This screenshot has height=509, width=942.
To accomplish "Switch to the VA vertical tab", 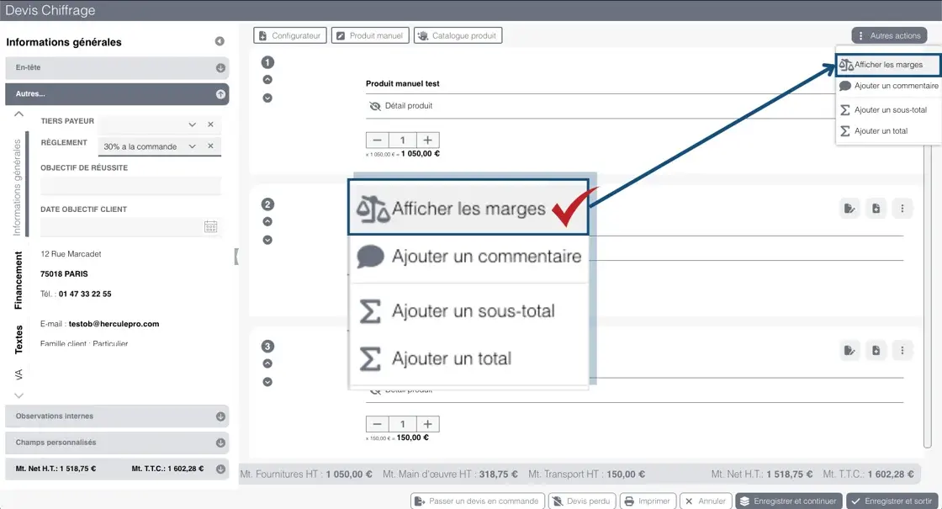I will (x=19, y=374).
